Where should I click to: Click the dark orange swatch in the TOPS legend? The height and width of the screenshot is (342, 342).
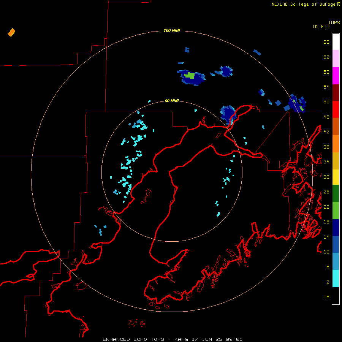pos(336,126)
